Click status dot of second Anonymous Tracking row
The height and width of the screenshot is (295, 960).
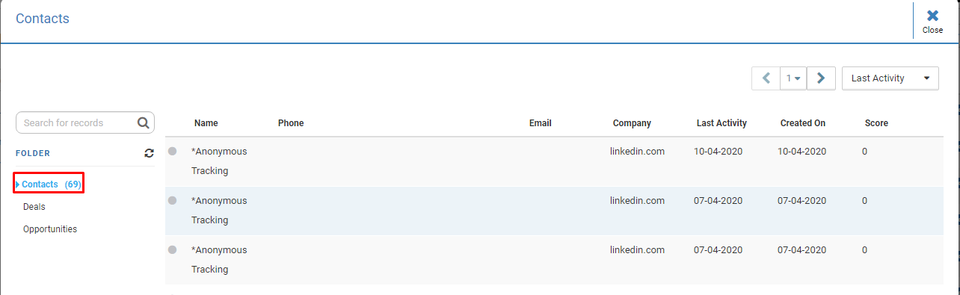pyautogui.click(x=173, y=200)
